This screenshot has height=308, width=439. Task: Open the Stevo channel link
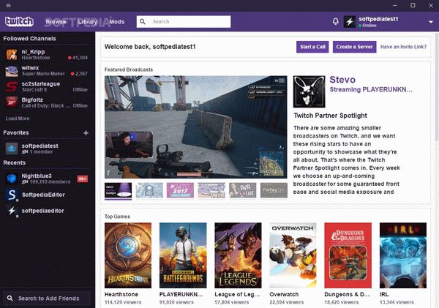tap(342, 80)
